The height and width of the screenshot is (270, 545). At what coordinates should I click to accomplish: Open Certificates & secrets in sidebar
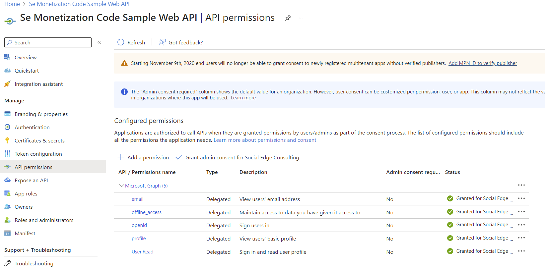[x=39, y=140]
